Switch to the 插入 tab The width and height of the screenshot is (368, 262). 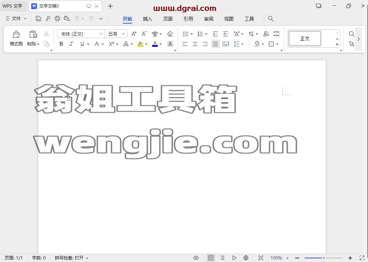pyautogui.click(x=148, y=19)
